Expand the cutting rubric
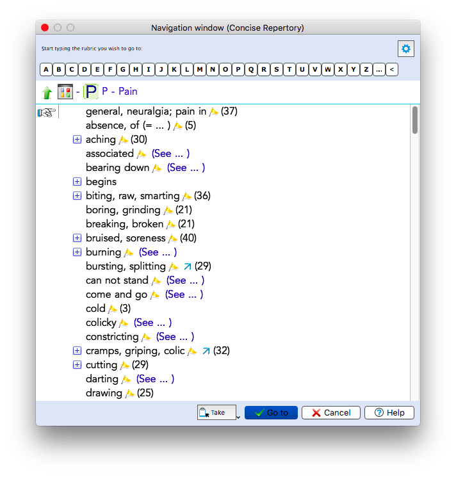This screenshot has height=477, width=456. pyautogui.click(x=77, y=365)
